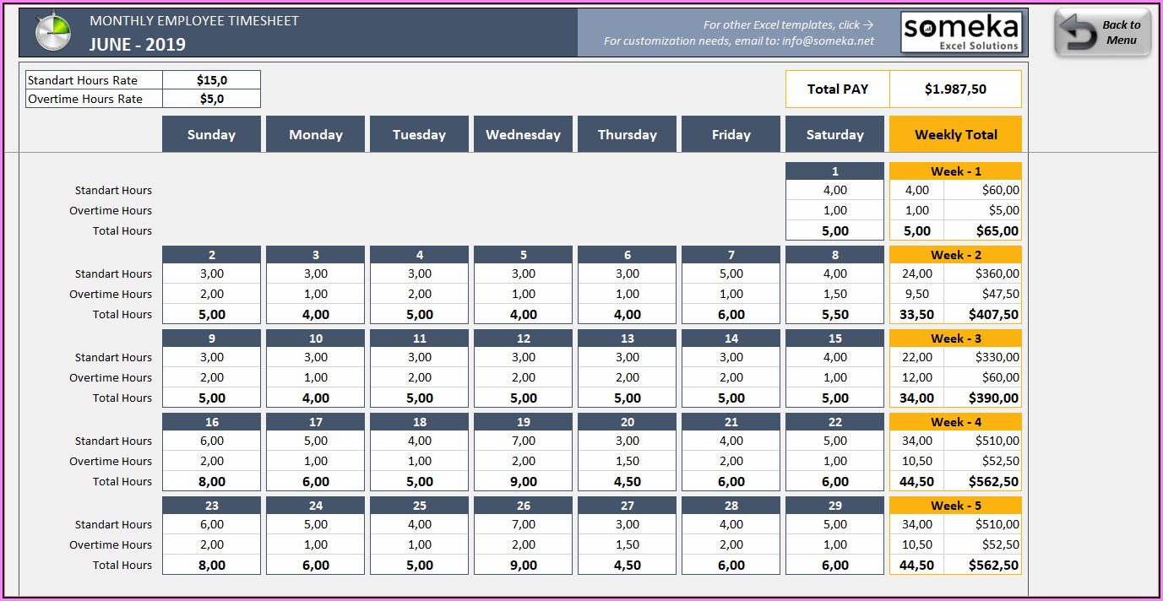Screen dimensions: 1163x601
Task: Select the orange Weekly Total header
Action: (x=955, y=134)
